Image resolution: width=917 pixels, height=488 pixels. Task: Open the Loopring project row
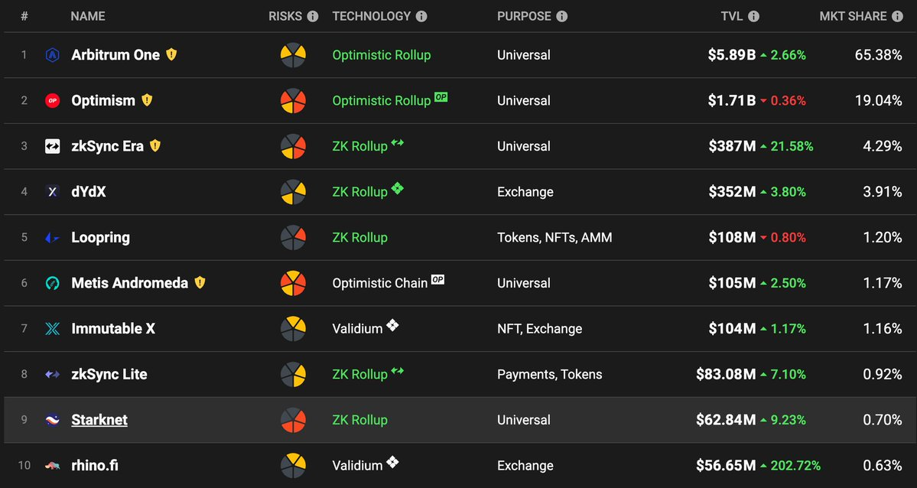point(100,237)
